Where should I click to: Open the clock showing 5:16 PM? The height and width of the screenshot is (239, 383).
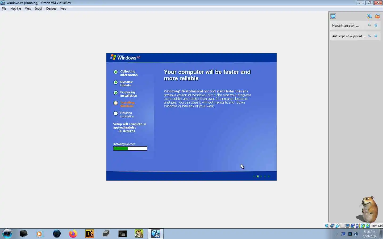coord(369,234)
